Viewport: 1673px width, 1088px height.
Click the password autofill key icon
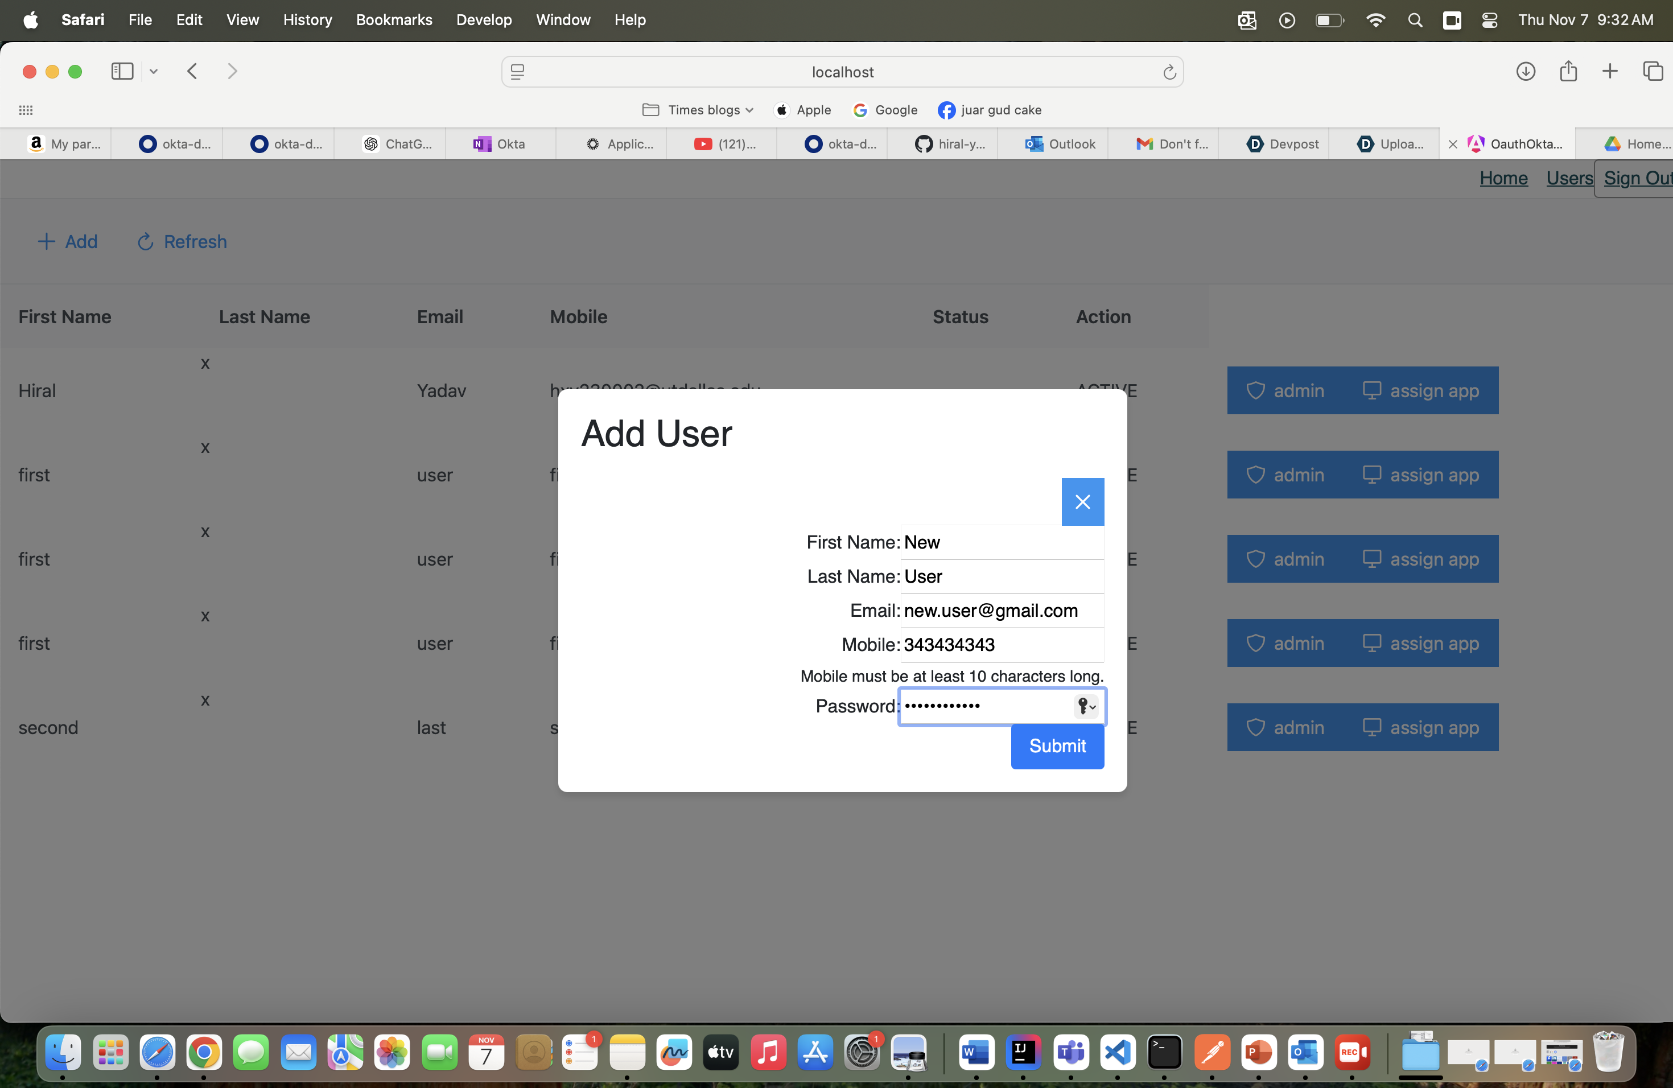[1085, 706]
